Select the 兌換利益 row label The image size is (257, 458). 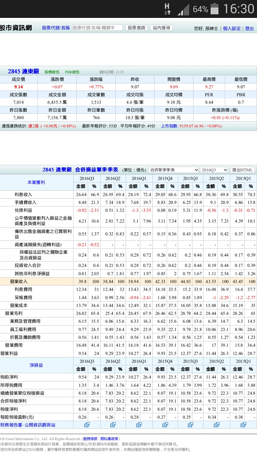[23, 210]
